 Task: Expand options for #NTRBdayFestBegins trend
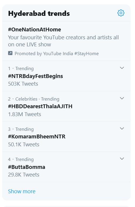click(x=122, y=68)
